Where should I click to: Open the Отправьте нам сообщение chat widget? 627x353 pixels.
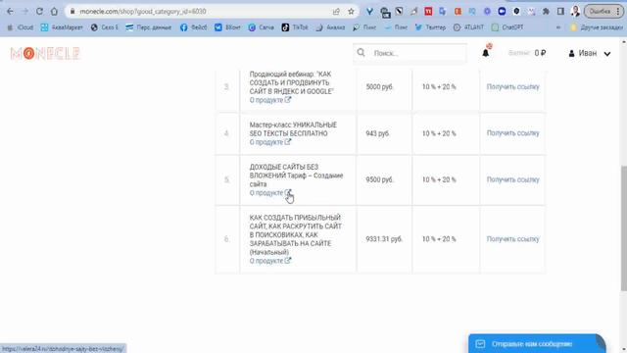(537, 344)
